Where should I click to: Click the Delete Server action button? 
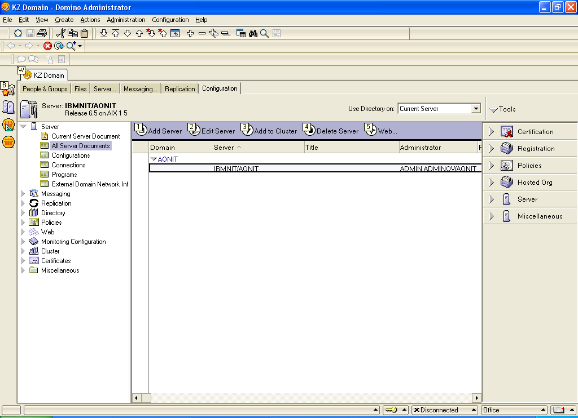click(331, 130)
